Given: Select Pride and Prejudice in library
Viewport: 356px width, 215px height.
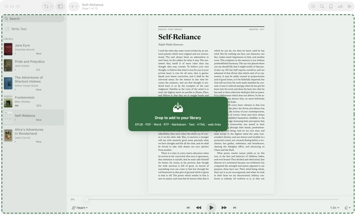Looking at the screenshot, I should [x=34, y=65].
